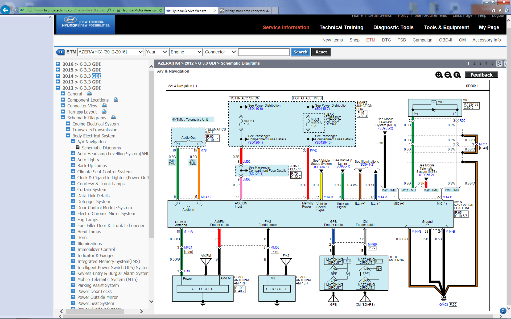Expand the 2013 G 3.3 GDI tree node
Screen dimensions: 511x319
pos(58,82)
